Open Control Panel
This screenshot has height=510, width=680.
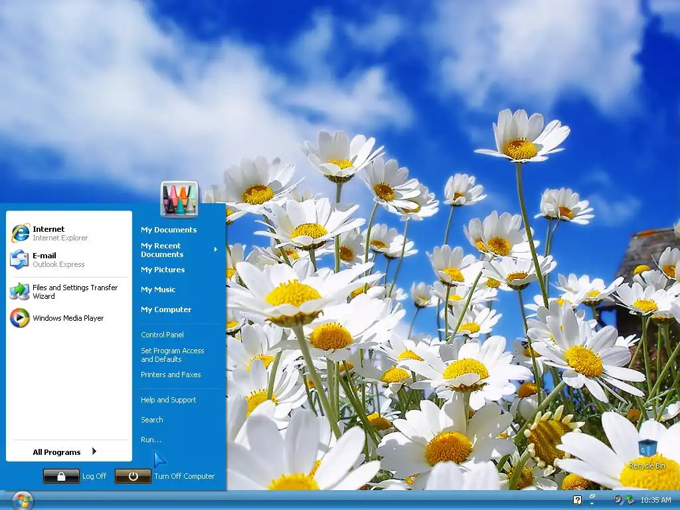[162, 335]
